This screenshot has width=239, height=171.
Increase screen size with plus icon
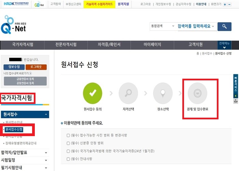coord(225,4)
